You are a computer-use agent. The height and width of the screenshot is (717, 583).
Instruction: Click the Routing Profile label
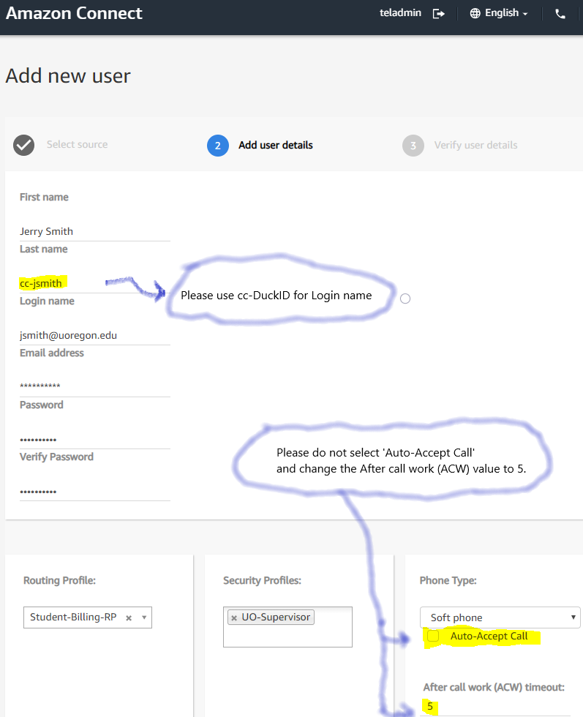coord(59,580)
